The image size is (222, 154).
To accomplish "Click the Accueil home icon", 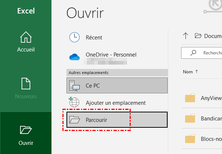I will [x=26, y=38].
